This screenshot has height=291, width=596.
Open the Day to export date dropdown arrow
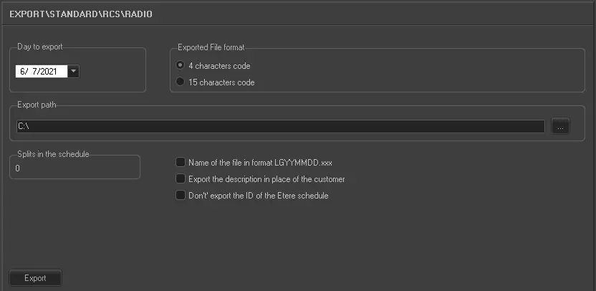click(74, 71)
